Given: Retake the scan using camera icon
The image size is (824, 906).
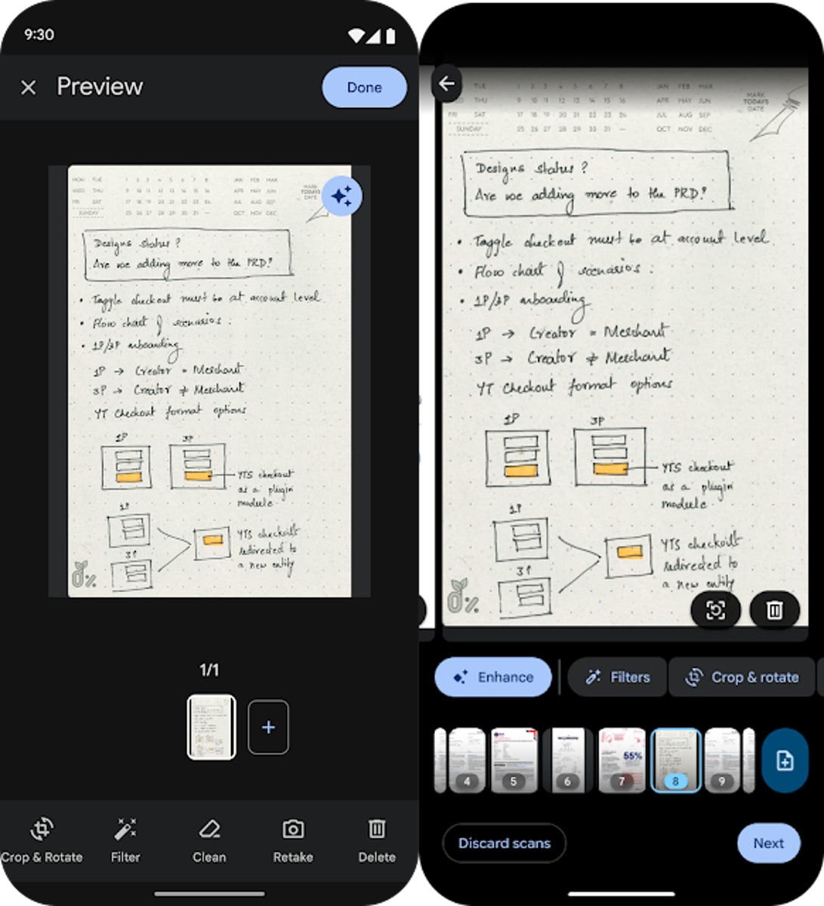Looking at the screenshot, I should click(x=293, y=841).
